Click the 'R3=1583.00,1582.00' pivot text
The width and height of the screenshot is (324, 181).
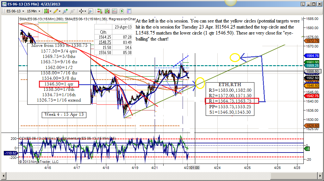click(230, 90)
